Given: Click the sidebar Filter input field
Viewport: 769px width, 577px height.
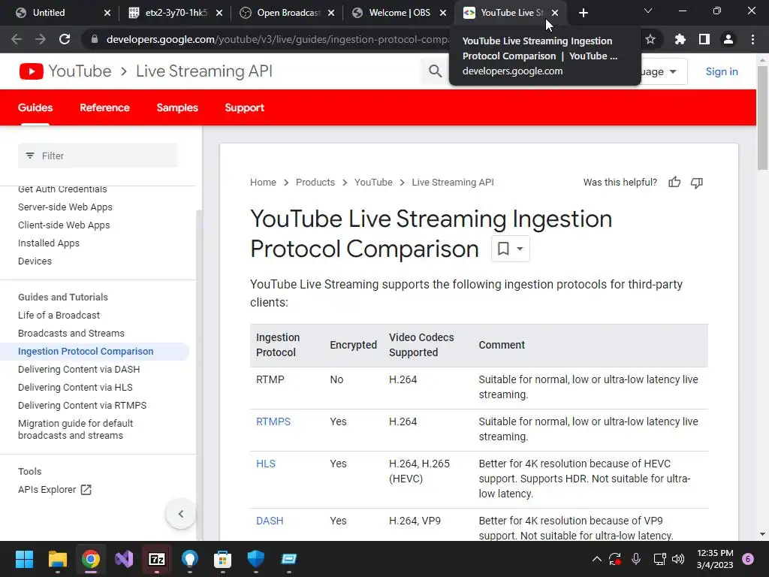Looking at the screenshot, I should pyautogui.click(x=98, y=156).
